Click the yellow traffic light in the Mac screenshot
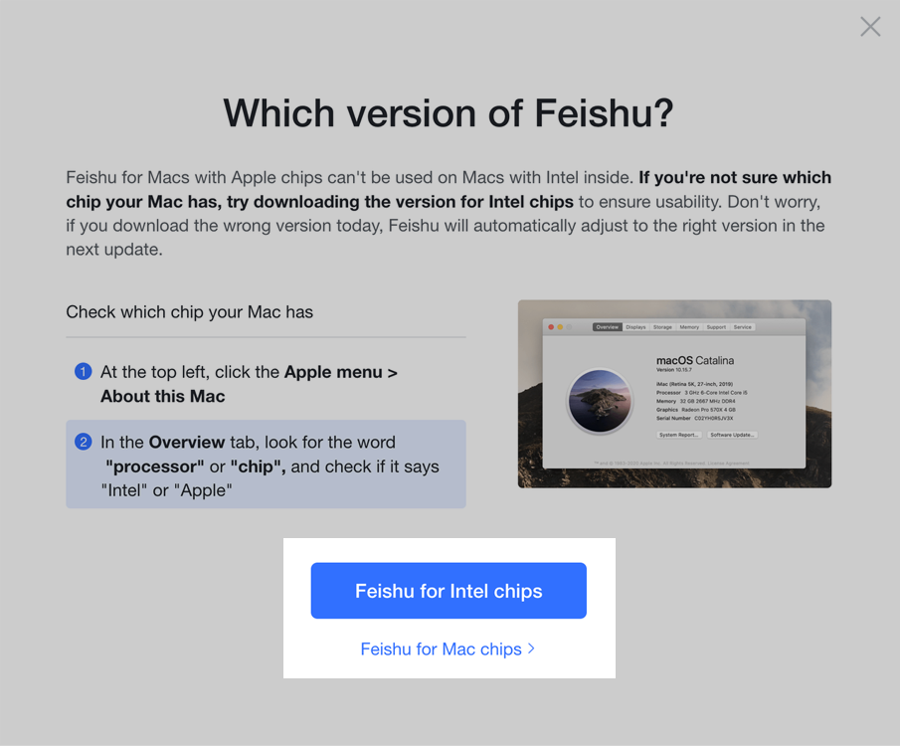 coord(559,325)
